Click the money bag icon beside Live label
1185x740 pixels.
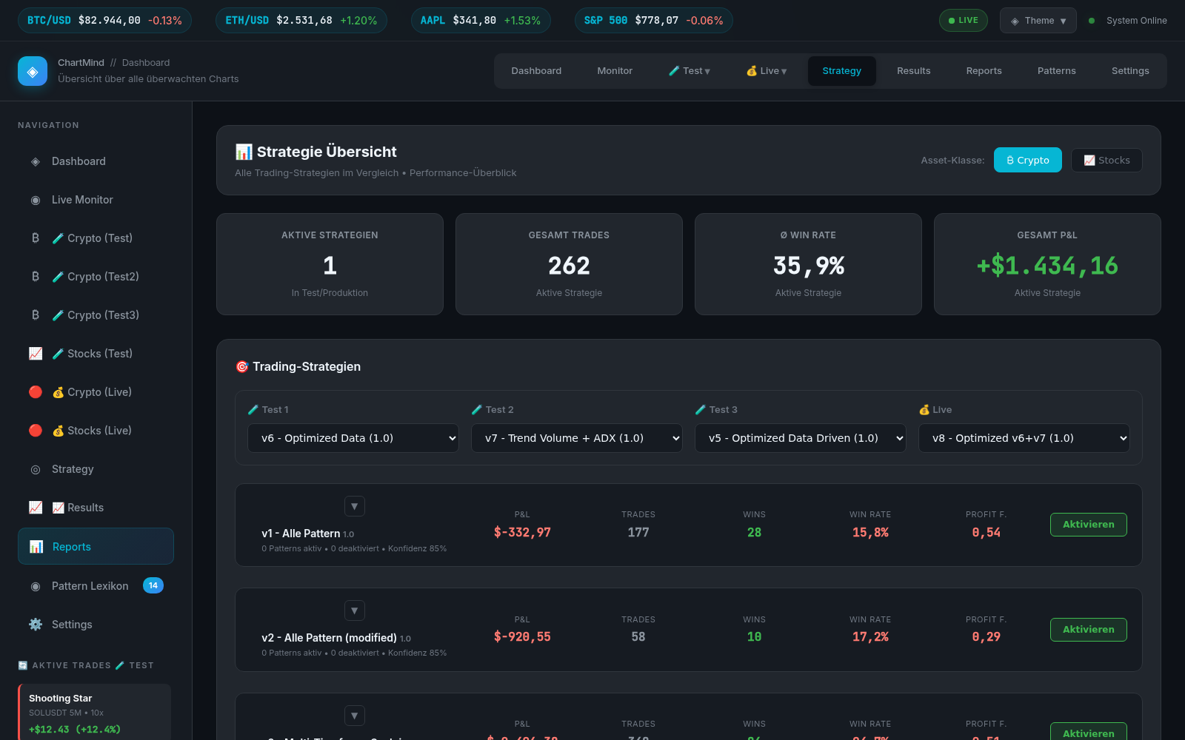[924, 409]
